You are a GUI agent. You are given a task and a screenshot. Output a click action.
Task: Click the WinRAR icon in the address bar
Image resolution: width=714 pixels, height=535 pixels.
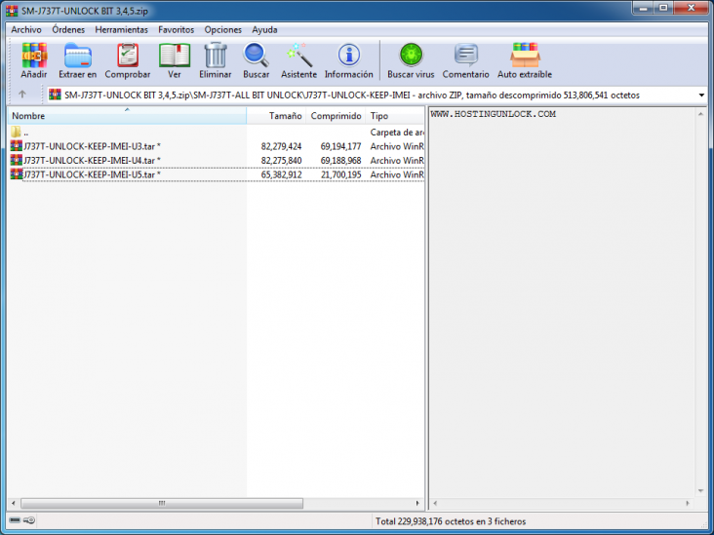pos(55,95)
